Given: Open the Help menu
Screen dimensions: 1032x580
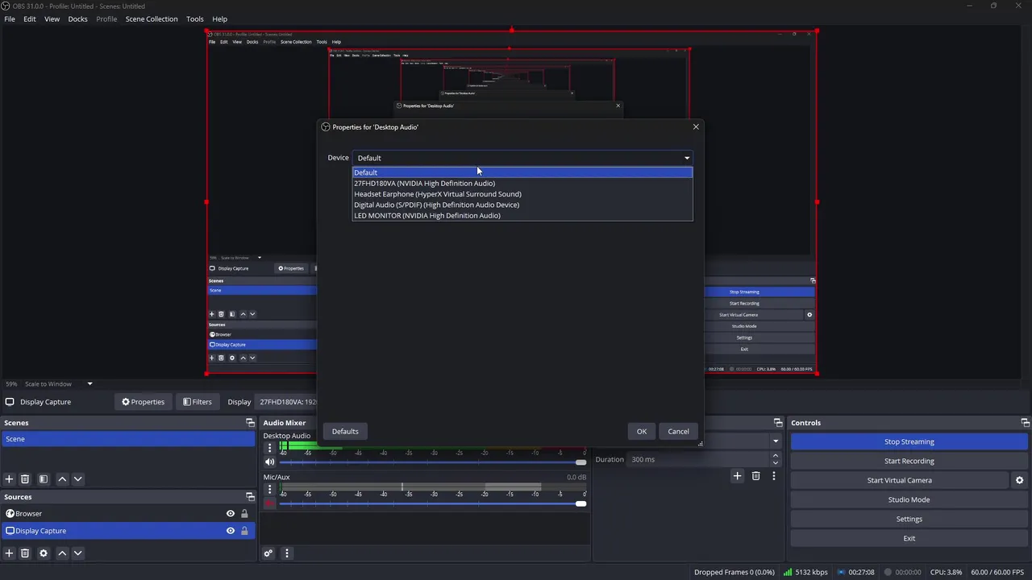Looking at the screenshot, I should [x=219, y=19].
